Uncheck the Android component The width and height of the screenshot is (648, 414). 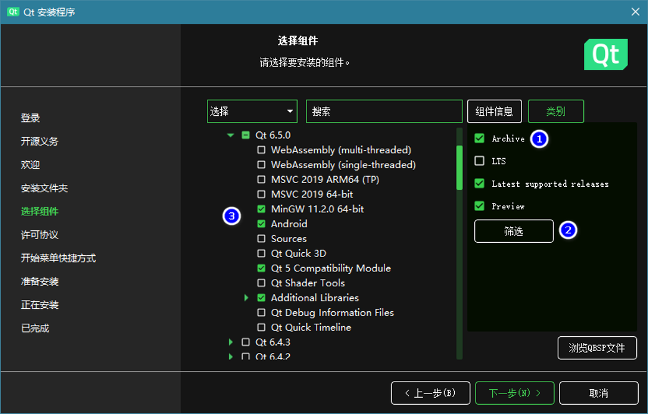pos(261,223)
